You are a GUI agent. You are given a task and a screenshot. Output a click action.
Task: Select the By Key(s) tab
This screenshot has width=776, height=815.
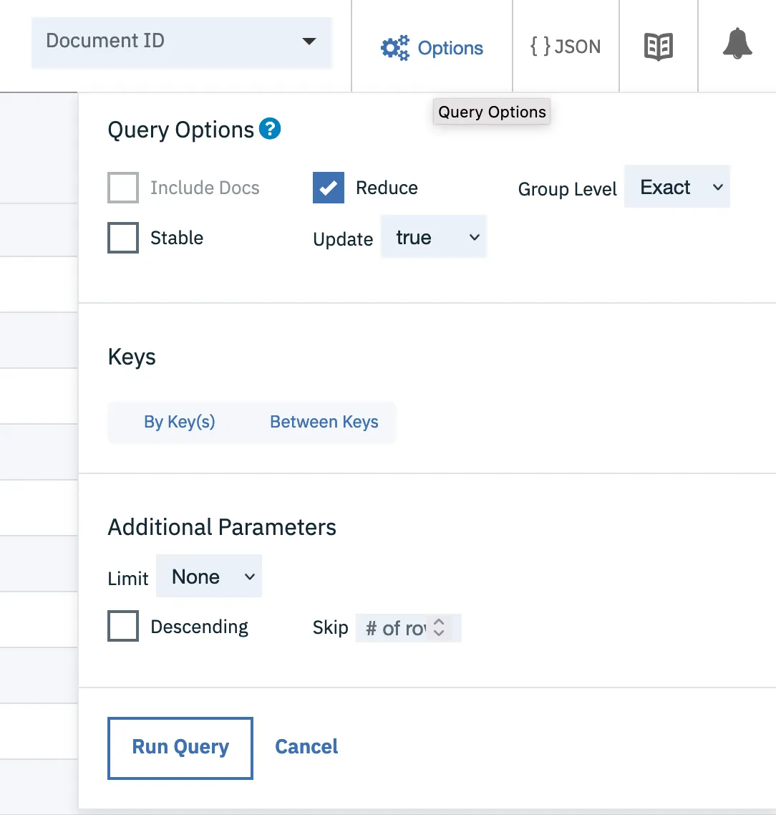[x=179, y=422]
